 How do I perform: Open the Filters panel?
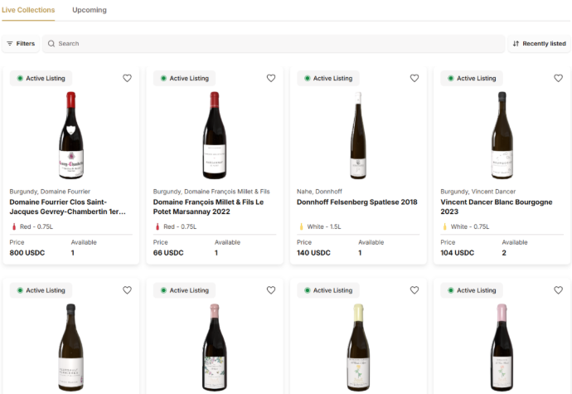point(21,43)
